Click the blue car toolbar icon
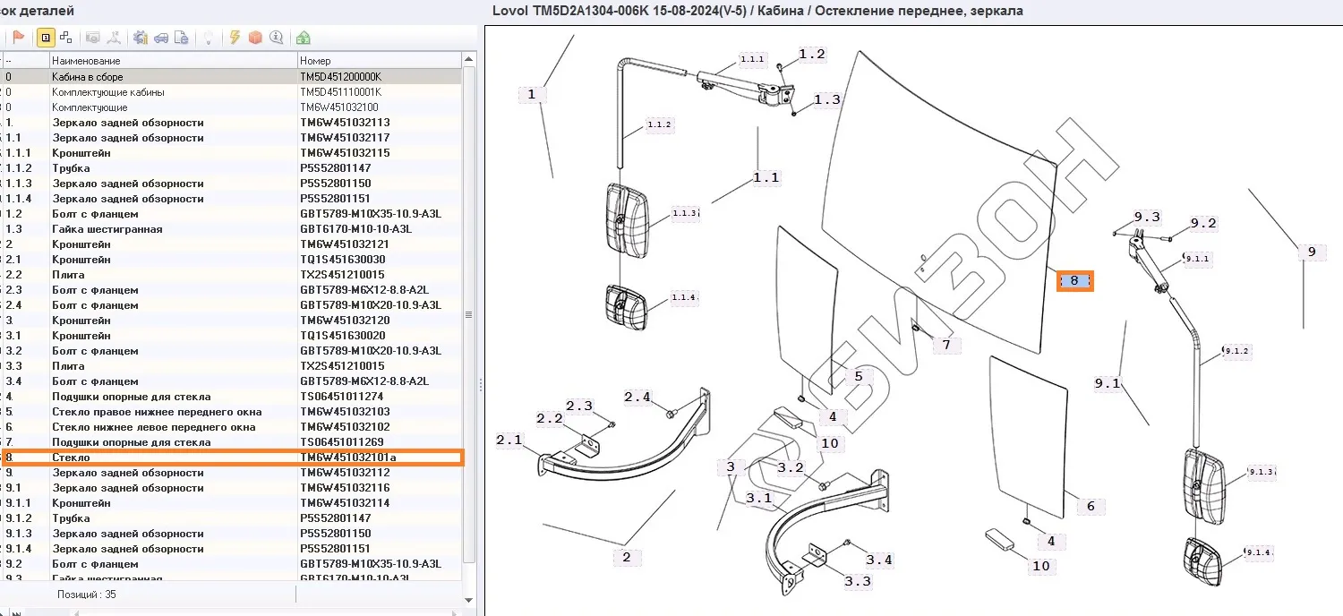This screenshot has height=616, width=1343. pos(161,38)
